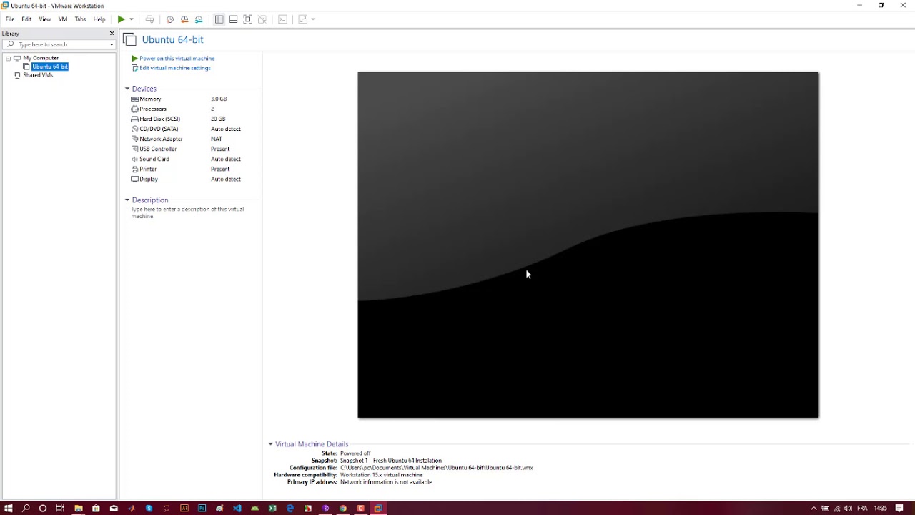The width and height of the screenshot is (915, 515).
Task: Click the console view toolbar icon
Action: [283, 19]
